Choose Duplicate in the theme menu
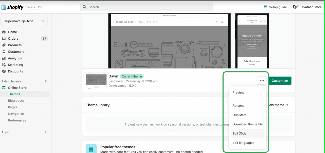This screenshot has height=153, width=325. point(247,115)
